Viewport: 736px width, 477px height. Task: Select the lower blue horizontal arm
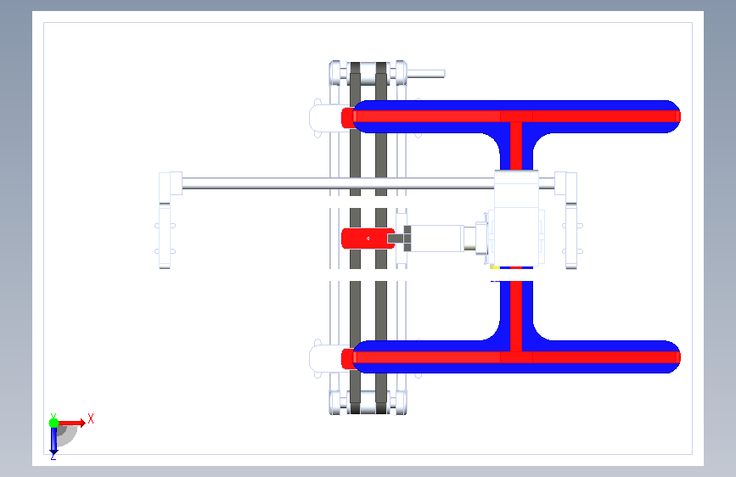click(x=516, y=356)
